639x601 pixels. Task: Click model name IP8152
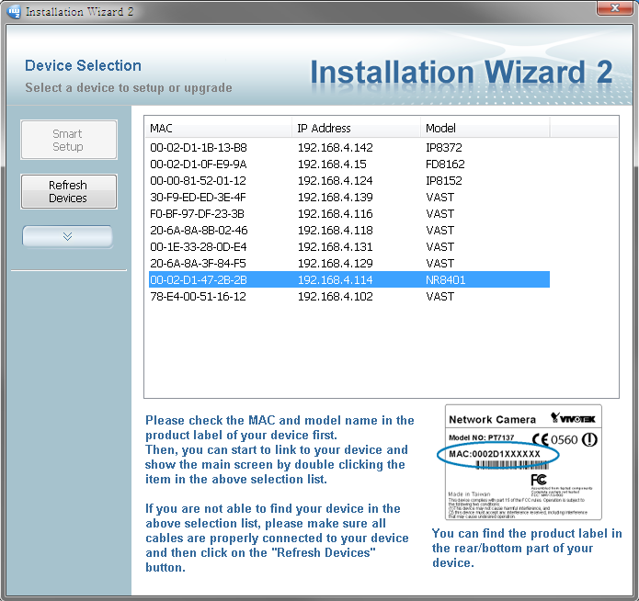coord(444,180)
